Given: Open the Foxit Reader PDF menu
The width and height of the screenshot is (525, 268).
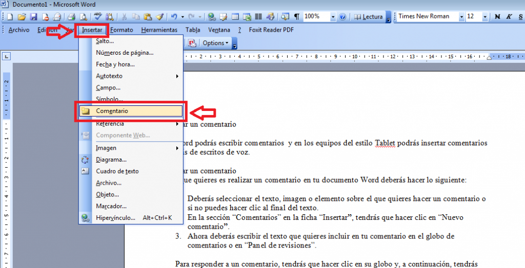Looking at the screenshot, I should 271,30.
